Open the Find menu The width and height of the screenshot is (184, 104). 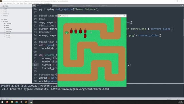coord(14,3)
